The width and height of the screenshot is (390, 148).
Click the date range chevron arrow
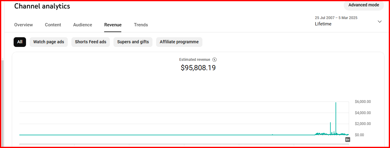(380, 21)
